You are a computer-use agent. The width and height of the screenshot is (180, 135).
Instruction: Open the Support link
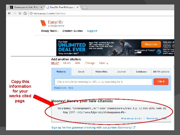92,31
